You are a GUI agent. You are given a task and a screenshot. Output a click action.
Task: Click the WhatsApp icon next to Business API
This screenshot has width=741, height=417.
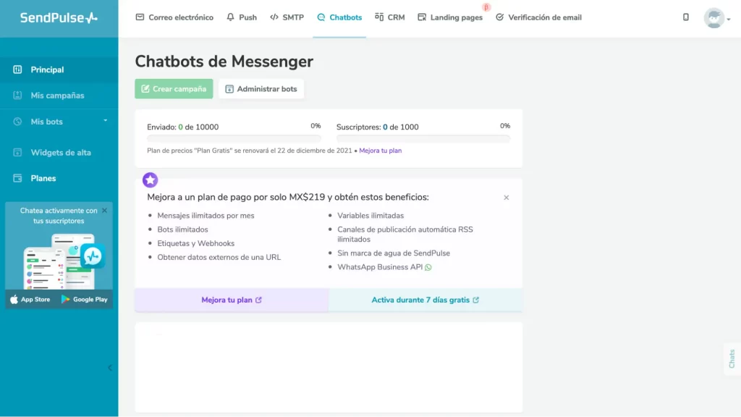(x=428, y=268)
